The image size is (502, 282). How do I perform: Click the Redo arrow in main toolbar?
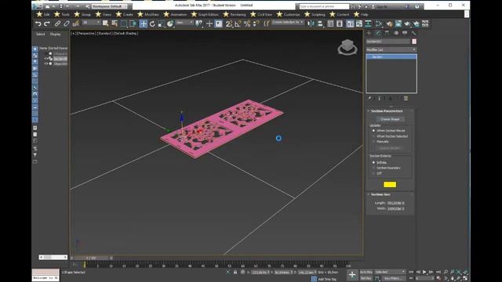(47, 23)
